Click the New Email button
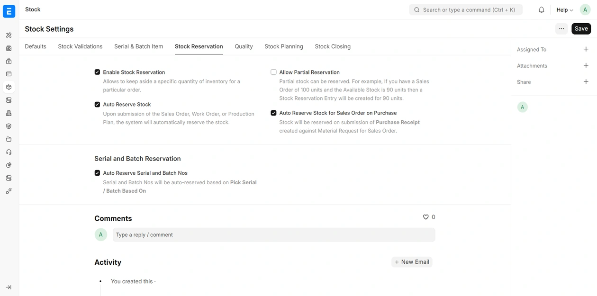Viewport: 597px width, 296px height. point(412,262)
